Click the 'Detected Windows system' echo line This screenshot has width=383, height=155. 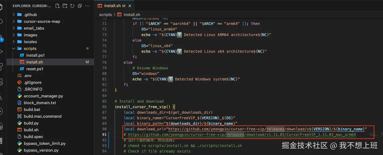coord(186,79)
